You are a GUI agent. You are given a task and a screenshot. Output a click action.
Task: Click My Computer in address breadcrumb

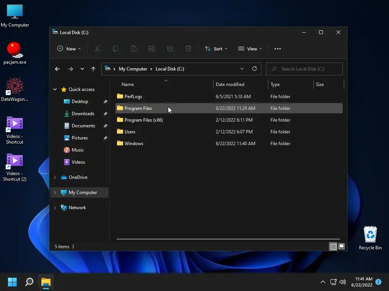(x=133, y=69)
